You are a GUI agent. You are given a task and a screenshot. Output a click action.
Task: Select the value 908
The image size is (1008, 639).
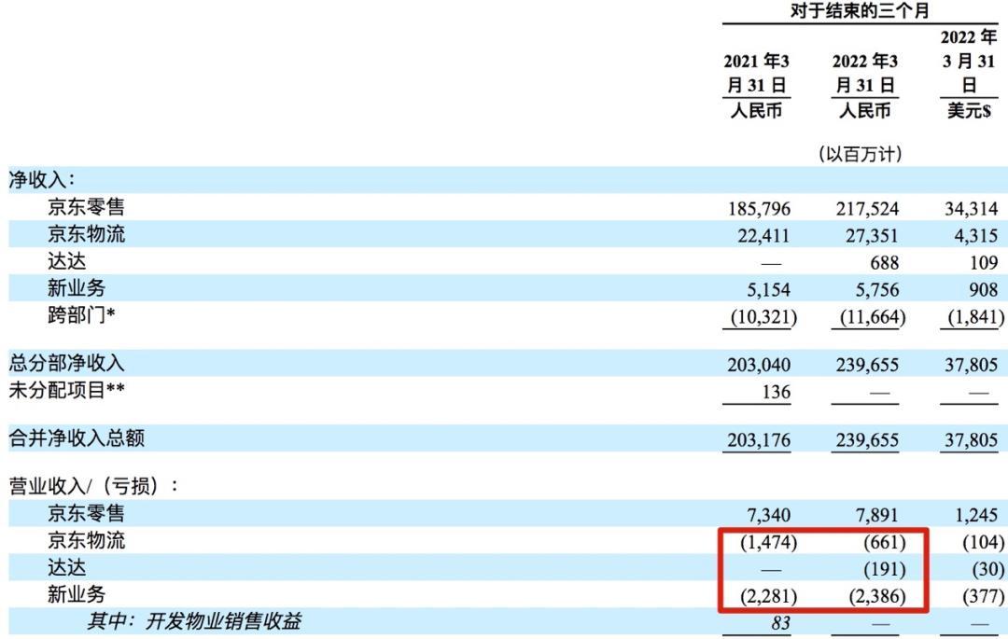click(x=984, y=289)
